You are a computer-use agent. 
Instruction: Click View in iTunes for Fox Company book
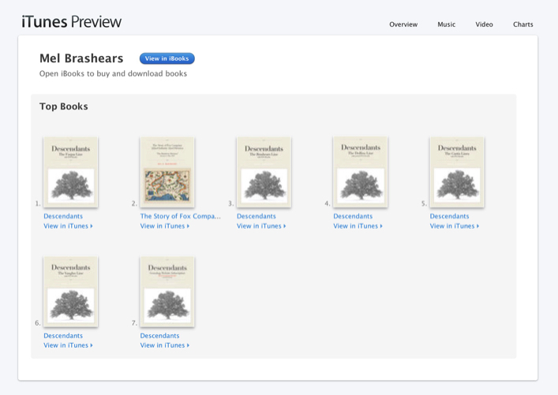tap(165, 226)
